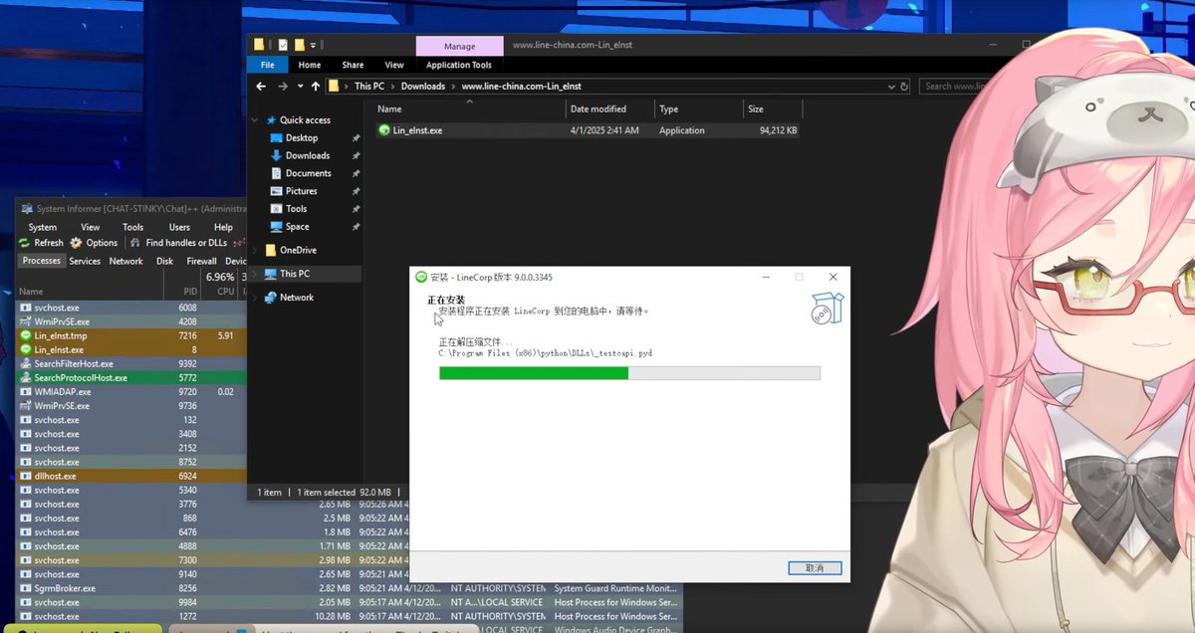The image size is (1195, 633).
Task: Expand the OneDrive tree node
Action: [x=255, y=250]
